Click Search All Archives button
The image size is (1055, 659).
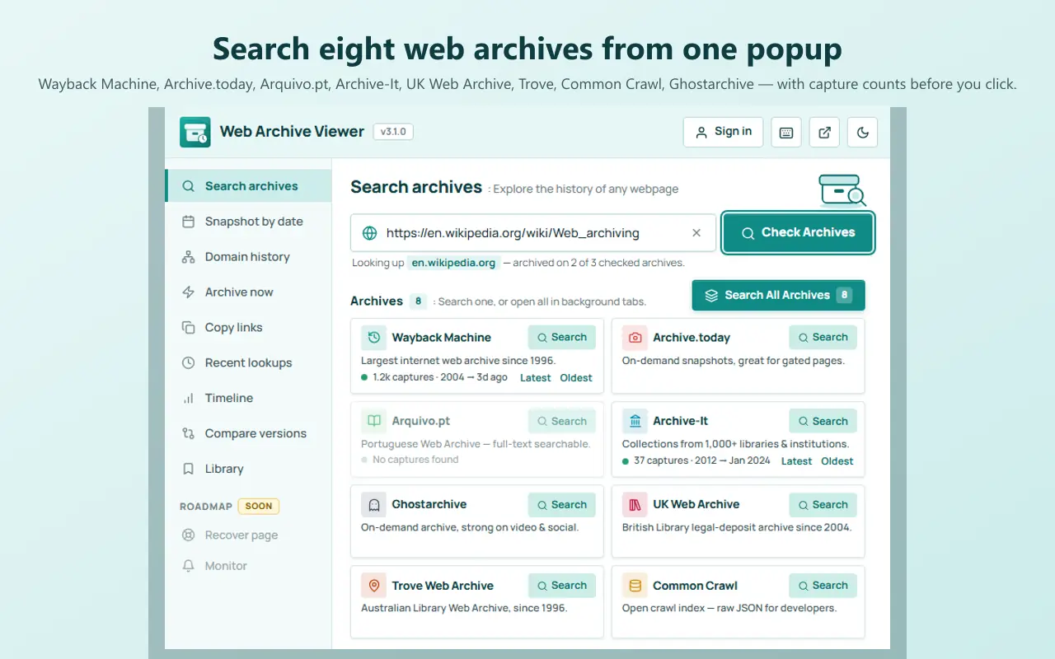click(778, 295)
